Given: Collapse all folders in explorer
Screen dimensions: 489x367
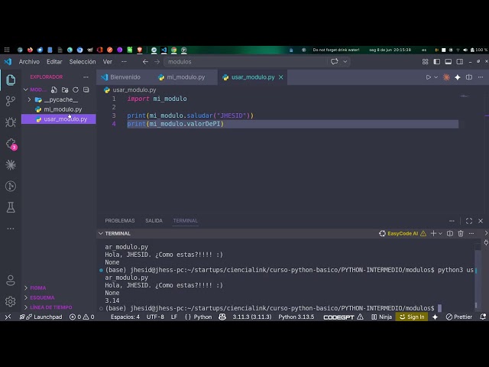Looking at the screenshot, I should click(86, 90).
